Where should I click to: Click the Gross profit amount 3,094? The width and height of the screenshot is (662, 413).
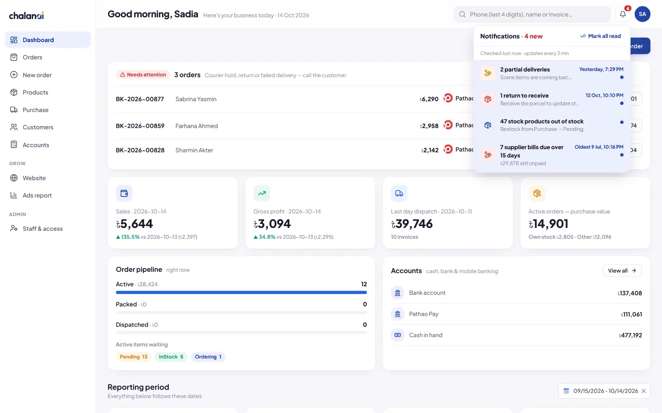(x=272, y=224)
